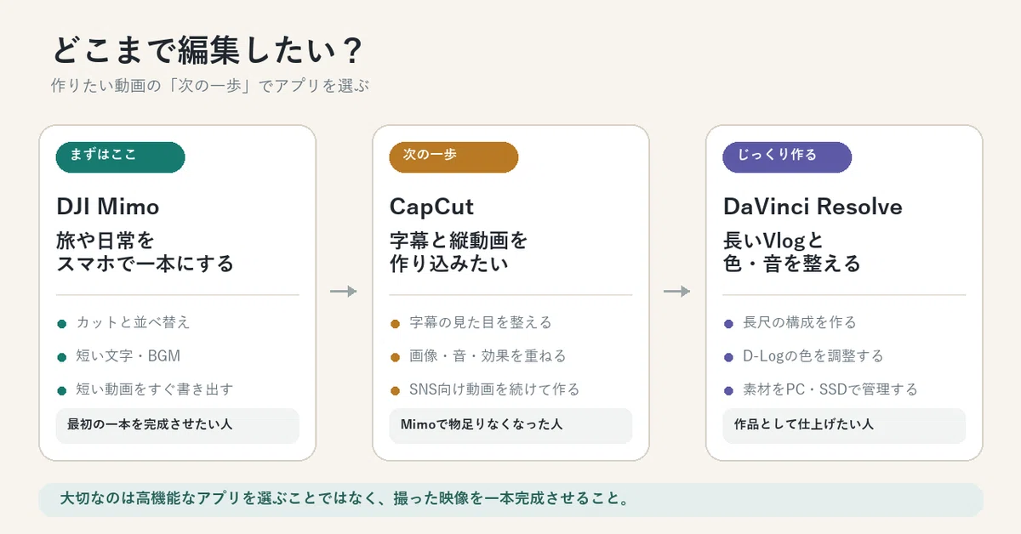
Task: Click the 最初の一本を完成させたい人 box
Action: tap(178, 426)
